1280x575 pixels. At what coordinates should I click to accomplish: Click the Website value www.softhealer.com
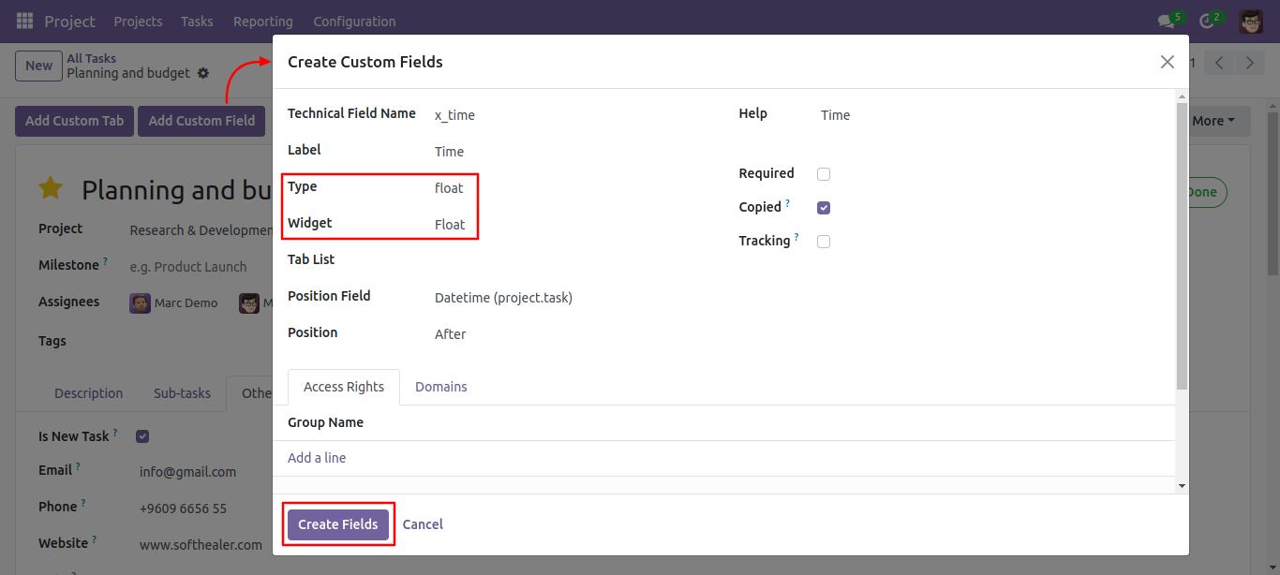tap(201, 545)
